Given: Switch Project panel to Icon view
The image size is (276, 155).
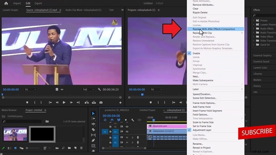Looking at the screenshot, I should pos(15,148).
